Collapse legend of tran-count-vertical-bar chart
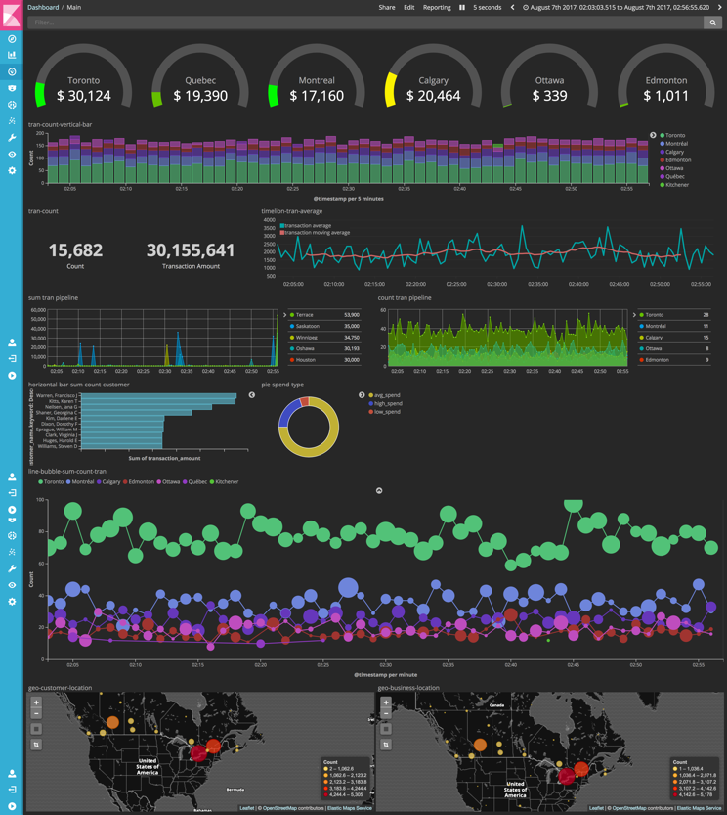Screen dimensions: 727x815 653,135
